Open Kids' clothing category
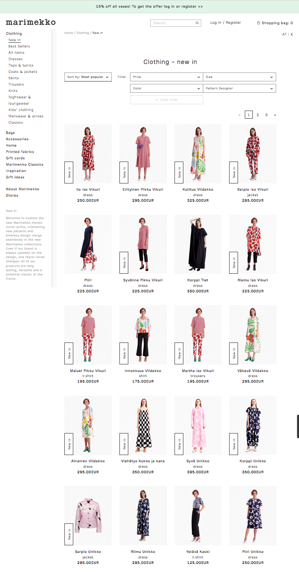 point(21,110)
